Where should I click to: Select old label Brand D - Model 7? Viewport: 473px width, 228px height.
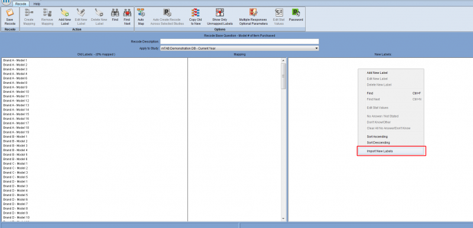15,204
